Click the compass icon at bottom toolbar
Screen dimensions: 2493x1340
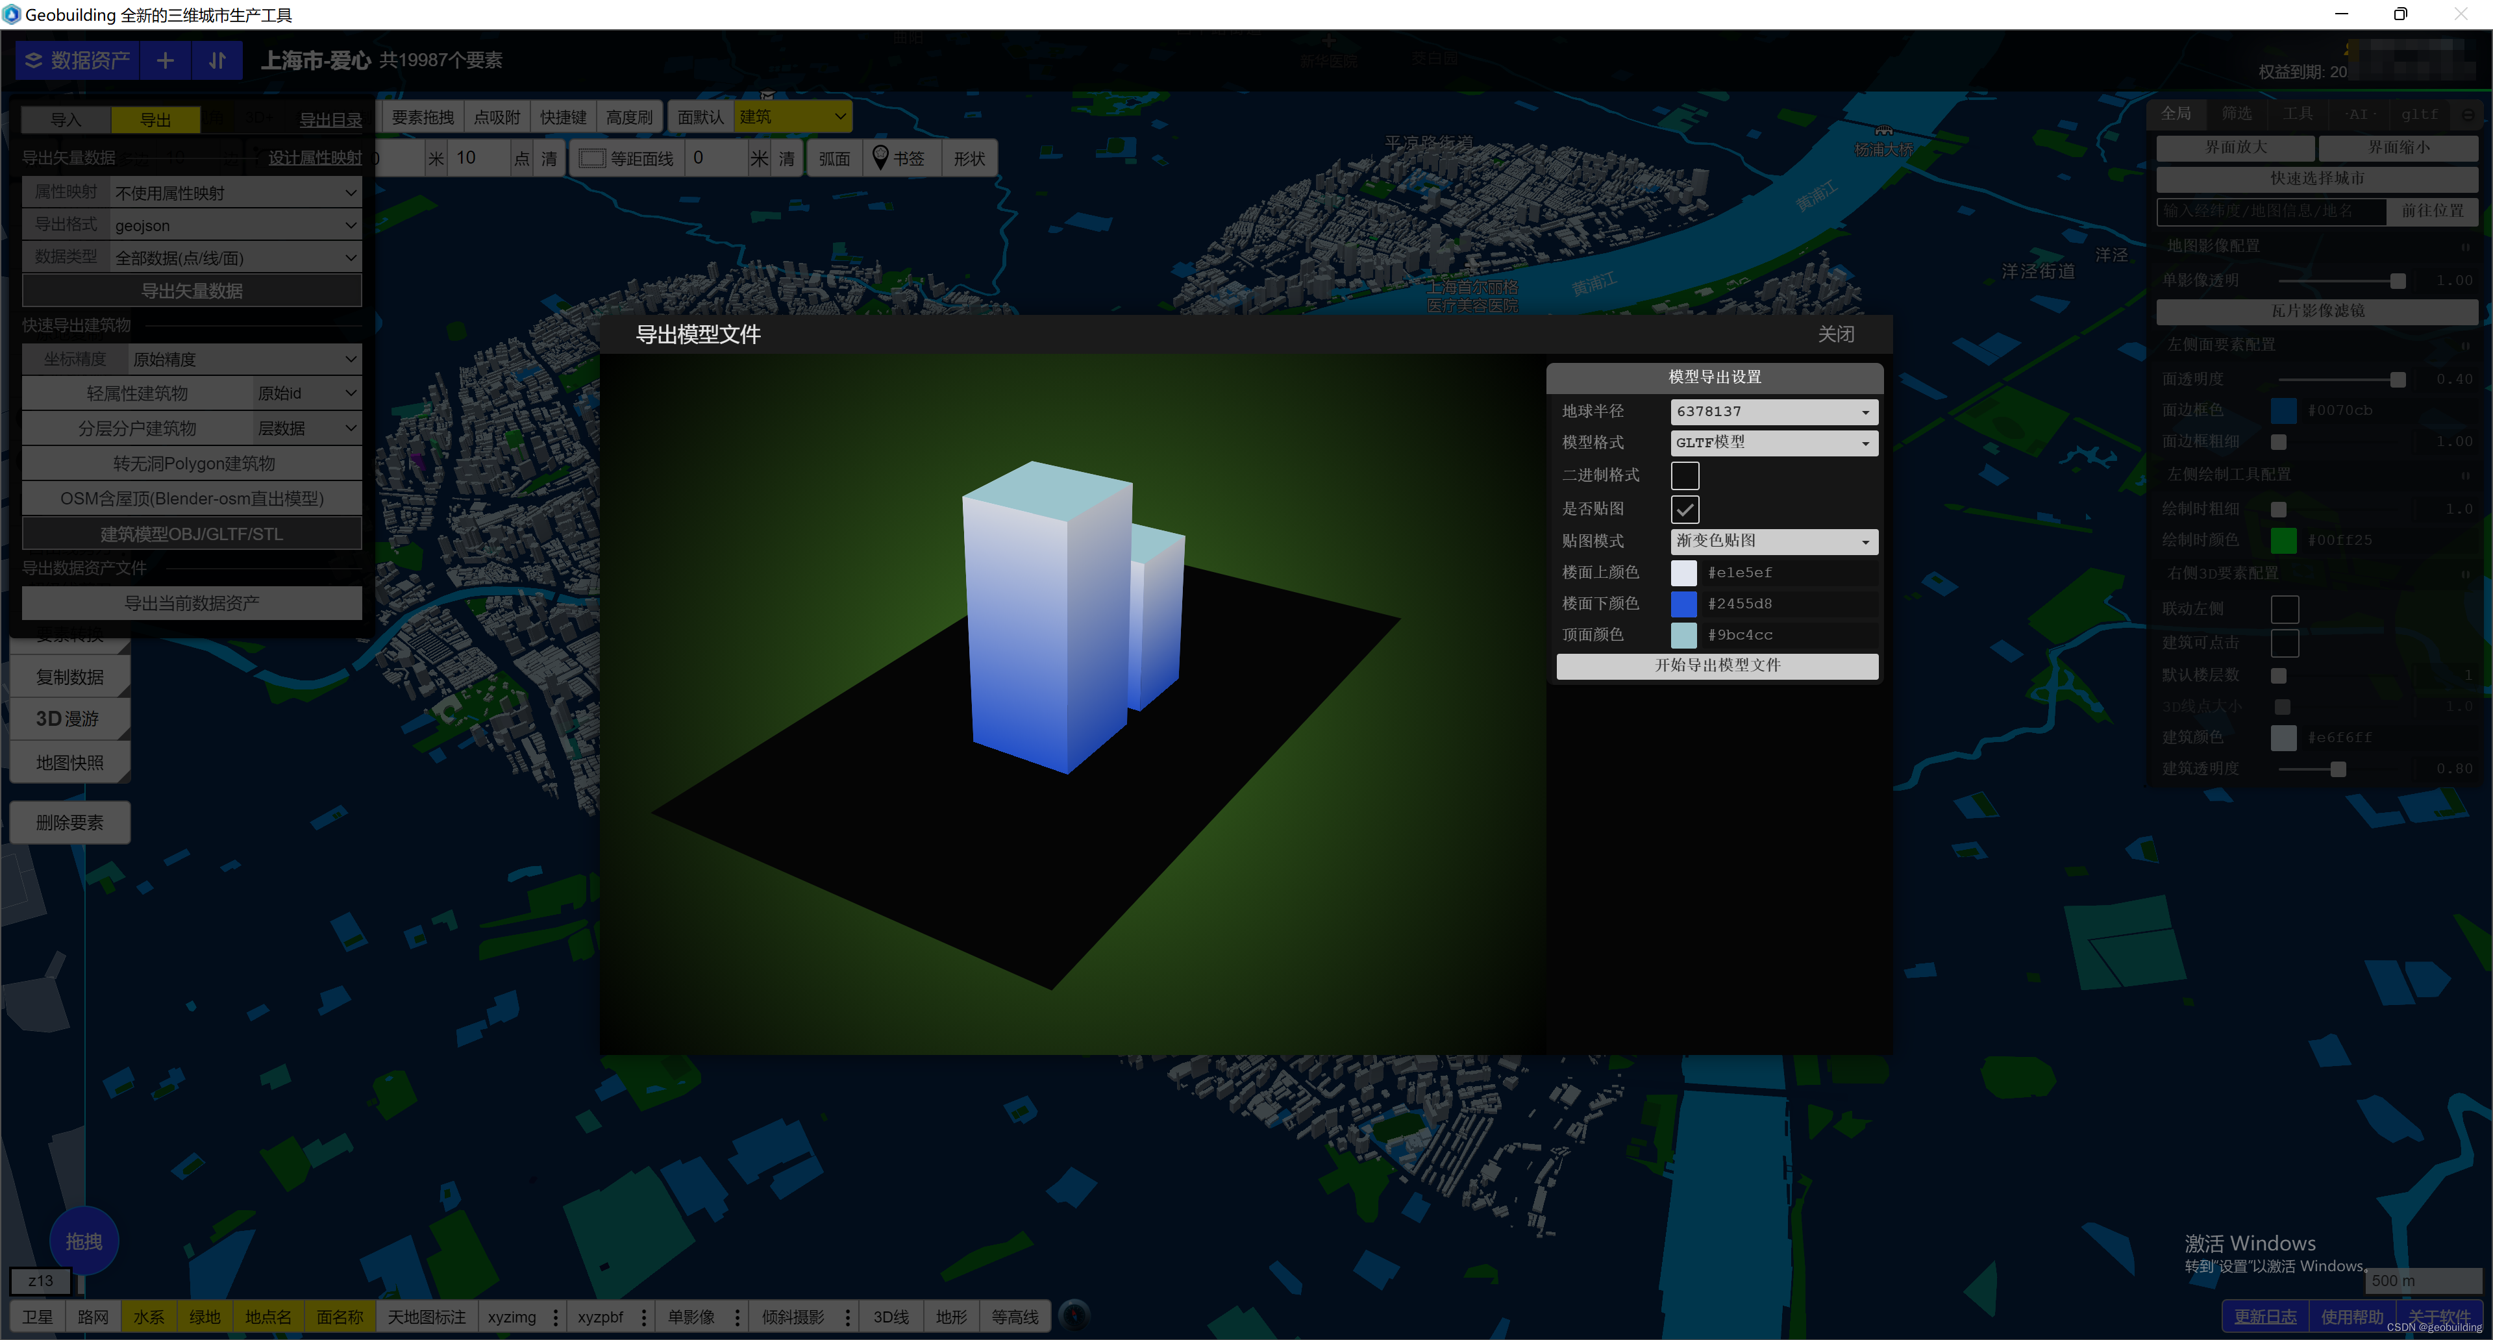click(x=1074, y=1315)
